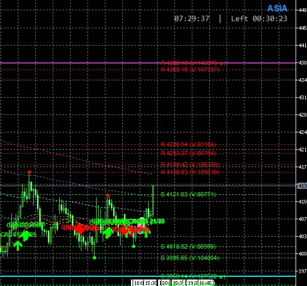307x286 pixels.
Task: Select the green dot left of the S 4018.82 label
Action: [x=134, y=246]
